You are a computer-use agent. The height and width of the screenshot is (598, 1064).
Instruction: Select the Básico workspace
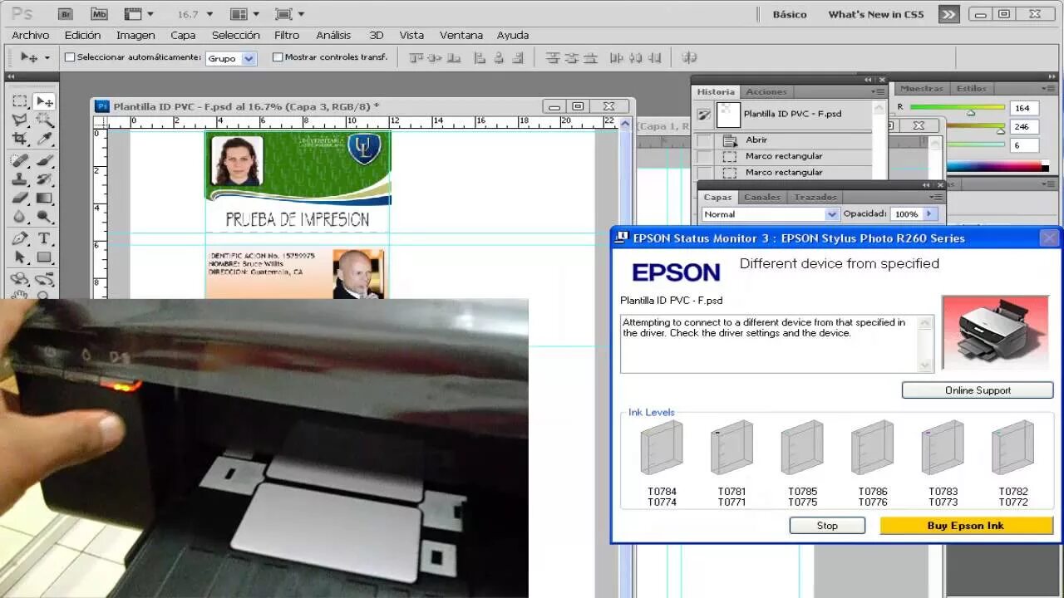[790, 14]
